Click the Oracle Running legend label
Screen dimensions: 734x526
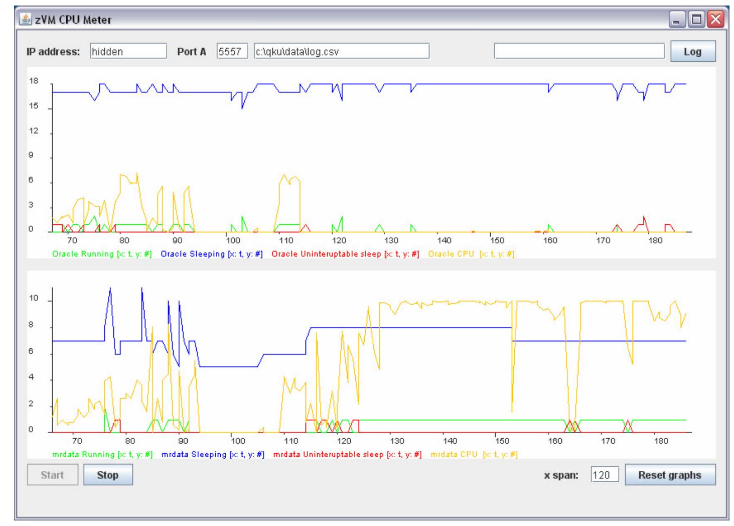[102, 254]
